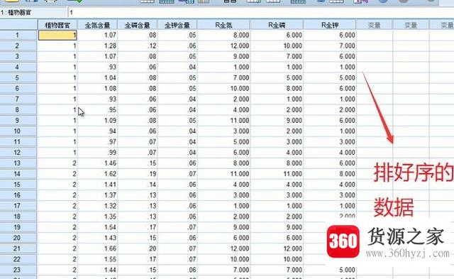
Task: Click the 全氮含量 cell 1.32 in row 17
Action: (x=97, y=206)
